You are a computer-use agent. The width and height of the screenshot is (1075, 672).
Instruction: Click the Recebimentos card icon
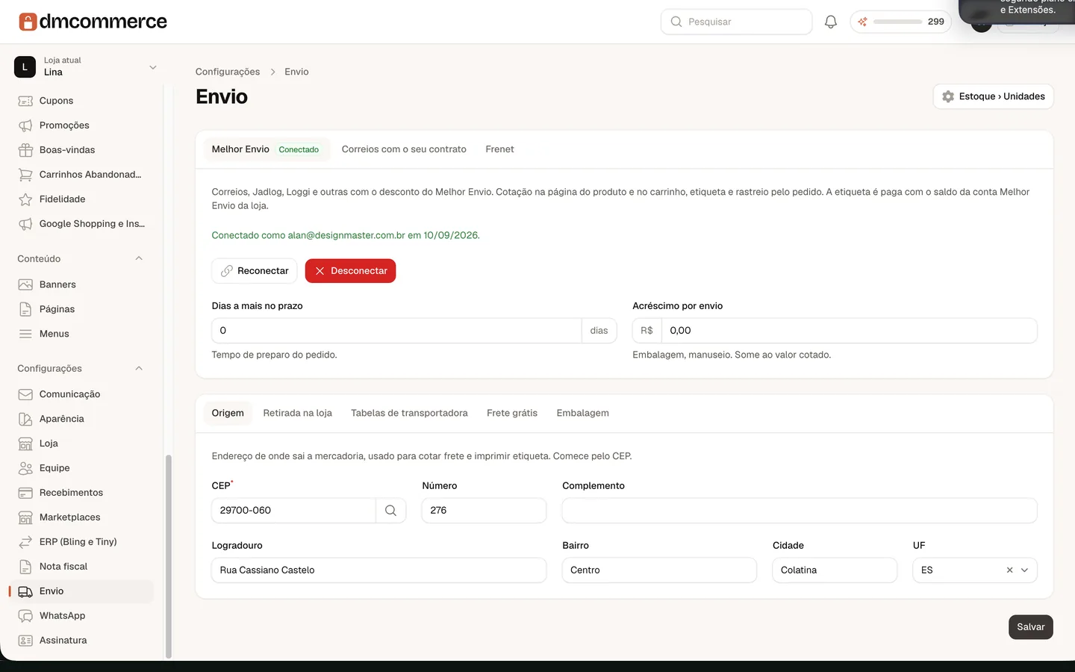(25, 493)
